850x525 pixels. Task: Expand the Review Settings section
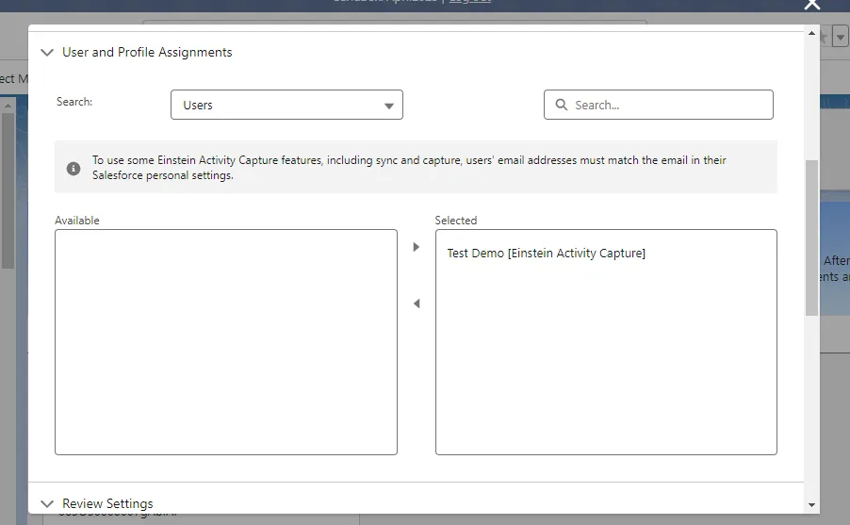point(107,503)
